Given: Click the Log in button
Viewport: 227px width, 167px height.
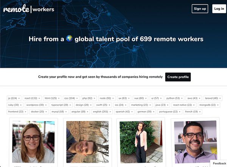Looking at the screenshot, I should 219,9.
